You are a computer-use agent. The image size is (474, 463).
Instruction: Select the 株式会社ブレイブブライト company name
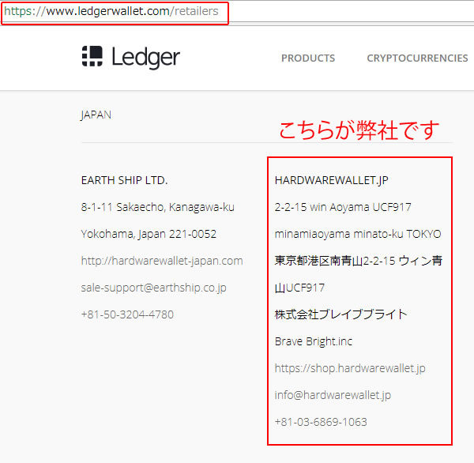point(341,314)
